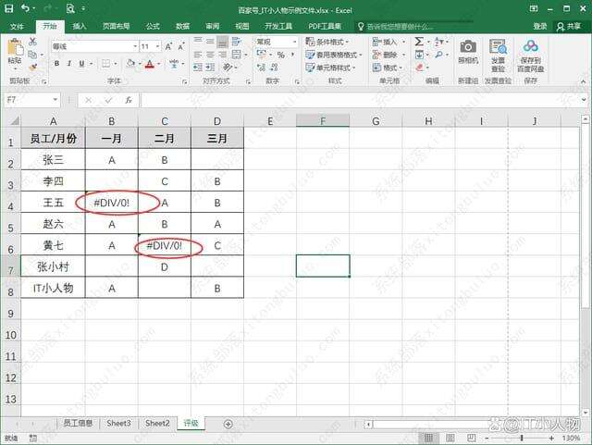
Task: Switch to Formulas (公式) tab
Action: tap(153, 26)
